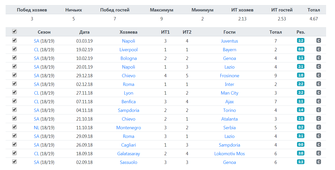Click the CL season link for Lyon match

point(36,93)
